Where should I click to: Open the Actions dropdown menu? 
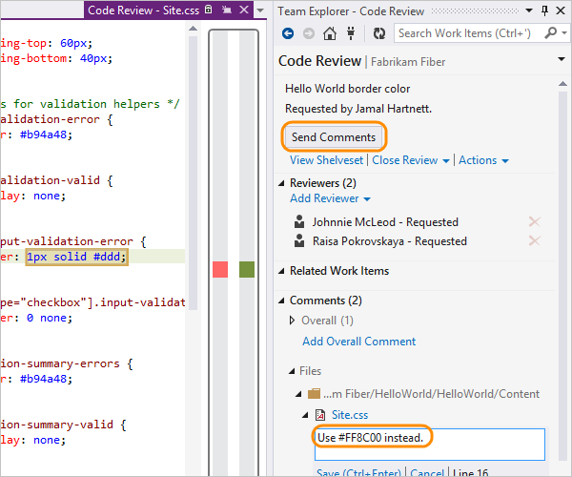tap(483, 160)
